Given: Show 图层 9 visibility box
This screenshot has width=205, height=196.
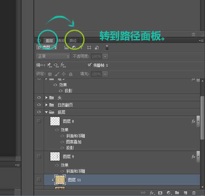Looking at the screenshot, I should [39, 156].
